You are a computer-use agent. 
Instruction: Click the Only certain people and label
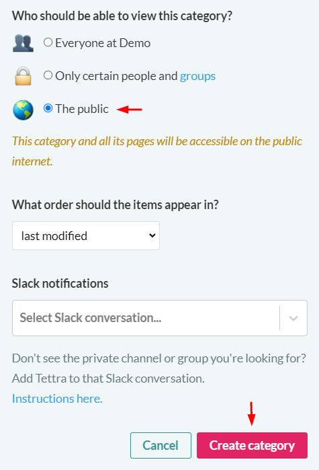[x=116, y=76]
